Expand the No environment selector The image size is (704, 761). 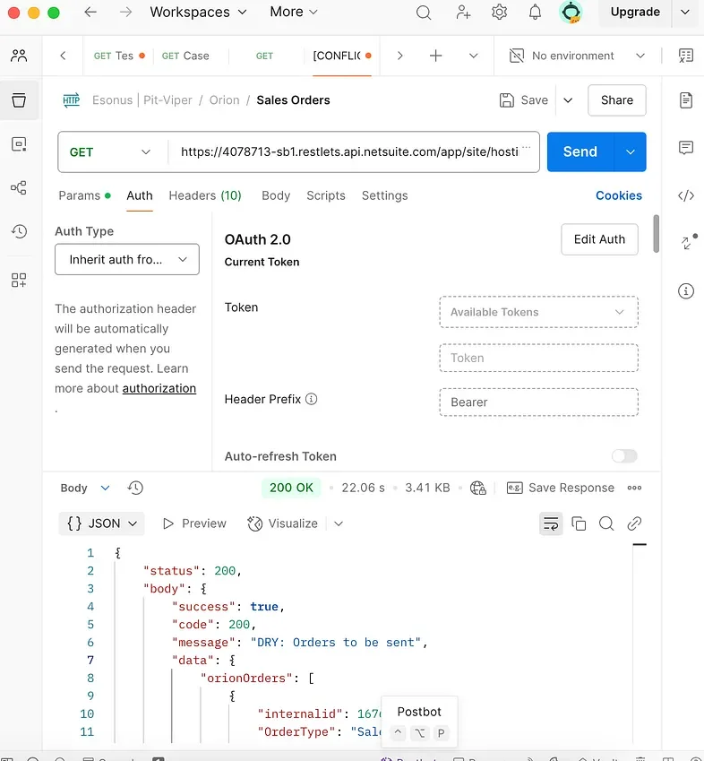[x=578, y=56]
